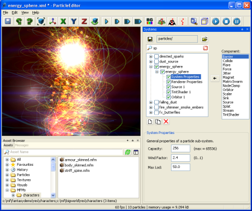Viewport: 252px width, 211px height.
Task: Expand the dust_source tree node
Action: click(x=151, y=61)
